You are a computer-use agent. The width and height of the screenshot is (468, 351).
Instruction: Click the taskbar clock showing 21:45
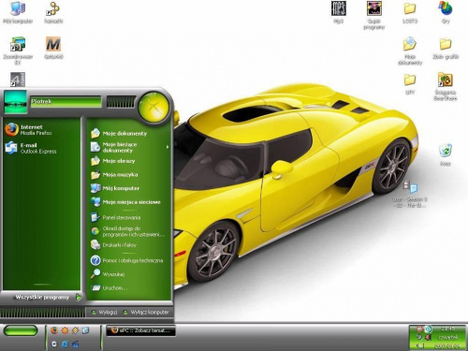[x=448, y=329]
